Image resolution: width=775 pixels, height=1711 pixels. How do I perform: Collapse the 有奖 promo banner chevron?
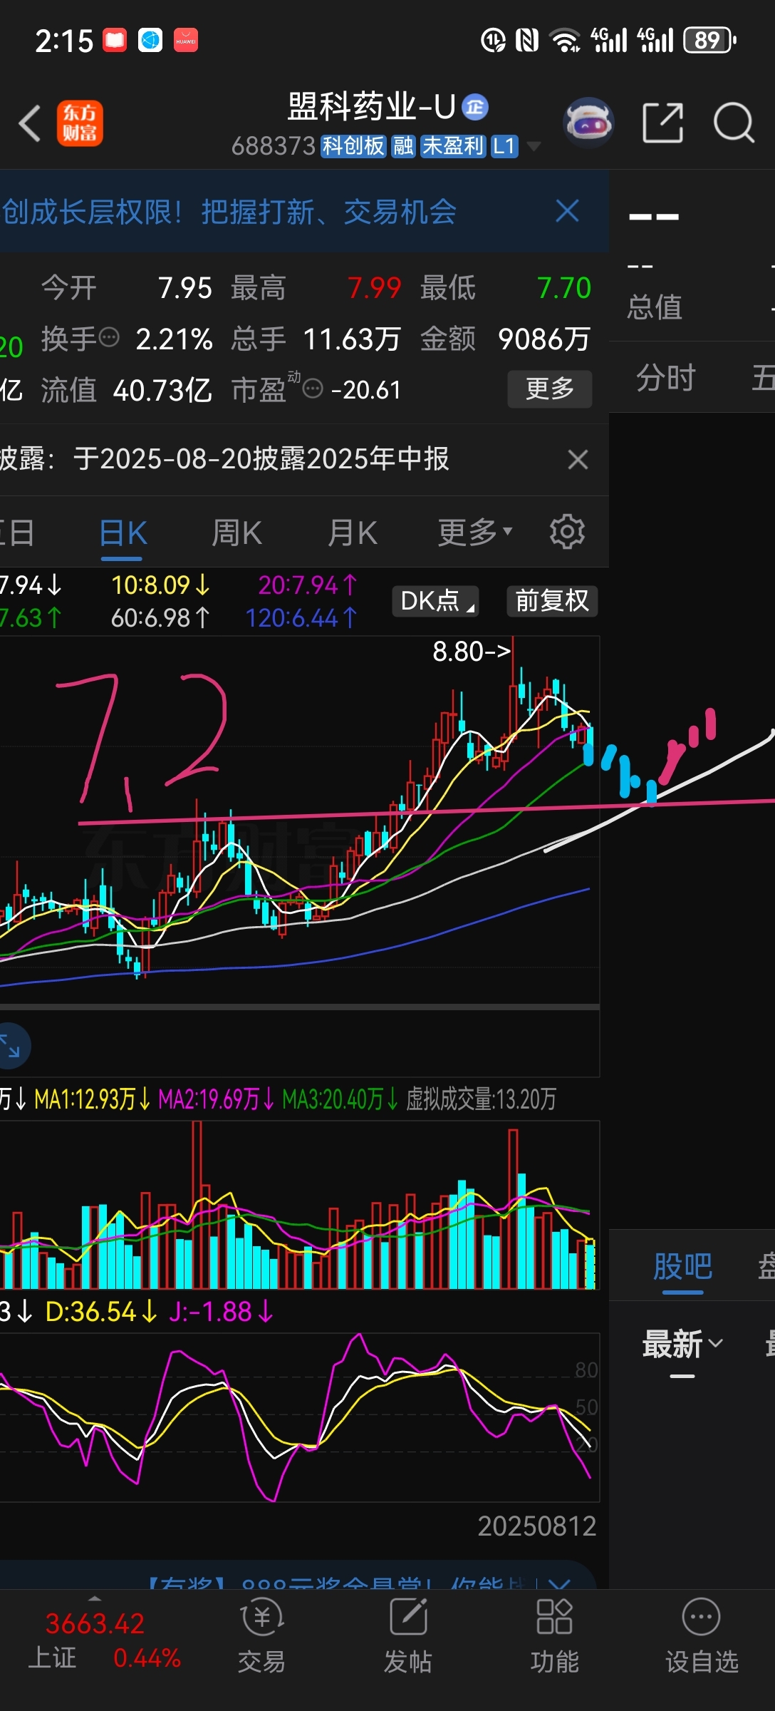pos(559,1585)
